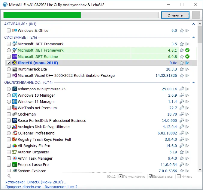203x190 pixels.
Task: Click the blue play arrow on DirectX row
Action: click(x=187, y=63)
